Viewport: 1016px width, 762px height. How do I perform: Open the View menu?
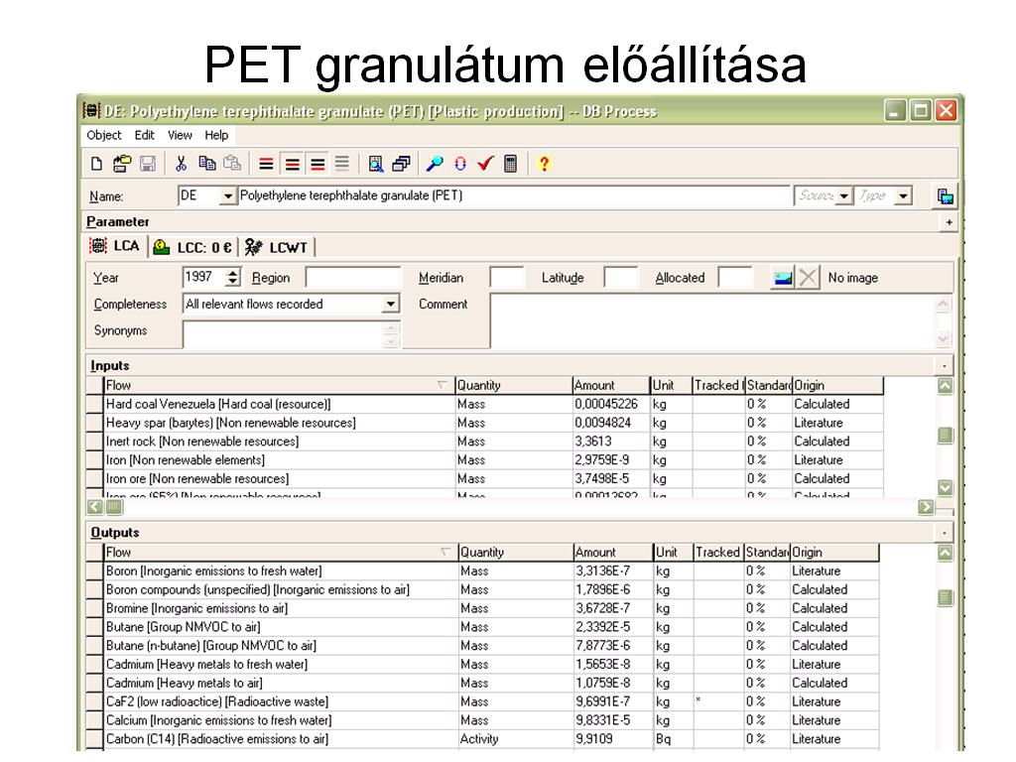[180, 135]
